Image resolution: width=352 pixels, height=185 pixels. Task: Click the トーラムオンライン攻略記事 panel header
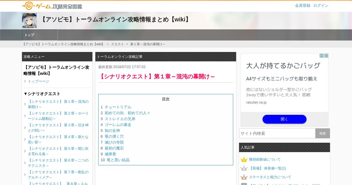166,57
